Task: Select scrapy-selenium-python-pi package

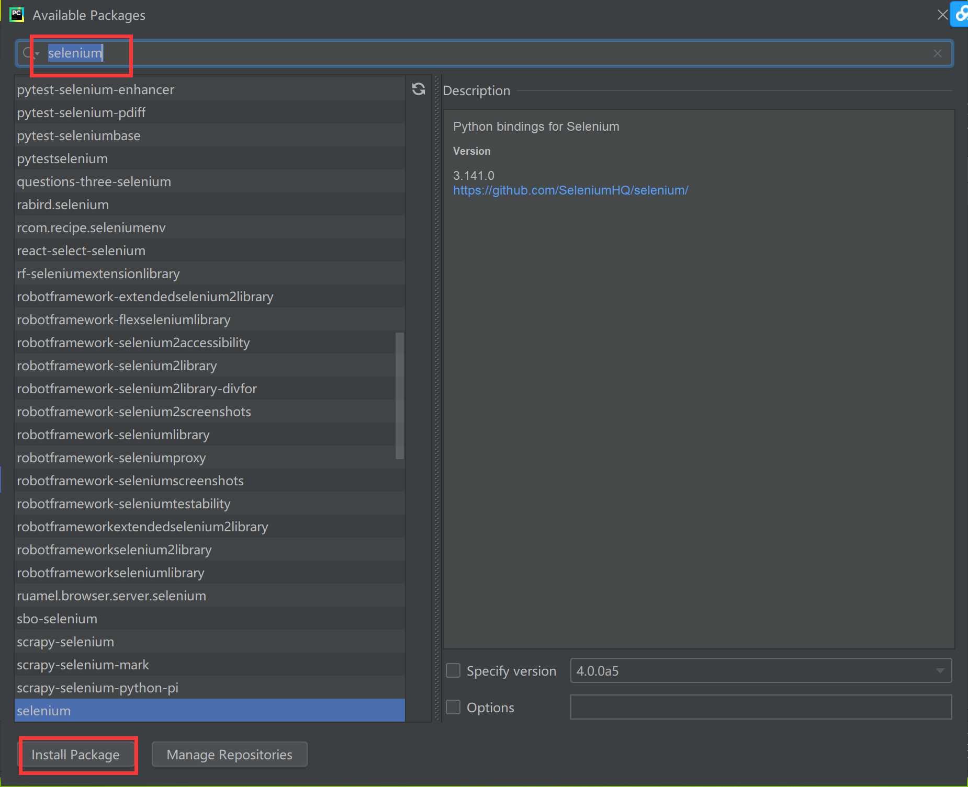Action: (x=210, y=688)
